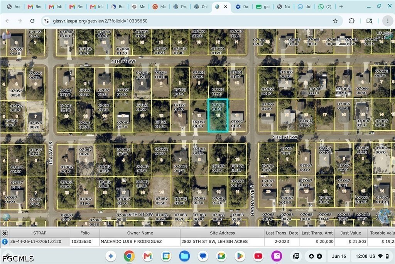Viewport: 395px width, 264px height.
Task: Close the parcel results table panel
Action: click(x=5, y=233)
